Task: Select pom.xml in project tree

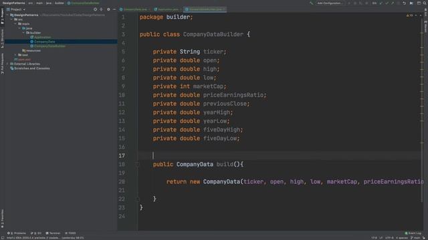Action: (22, 59)
